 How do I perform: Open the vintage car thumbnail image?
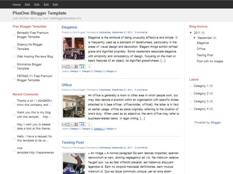click(x=74, y=49)
